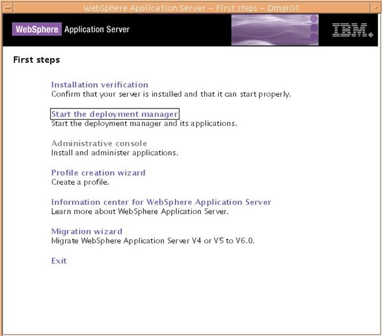The width and height of the screenshot is (382, 336).
Task: Click the top-right title bar window button
Action: point(375,7)
